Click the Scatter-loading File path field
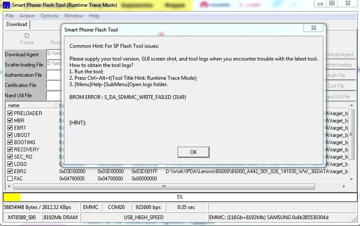The image size is (360, 226). click(54, 64)
